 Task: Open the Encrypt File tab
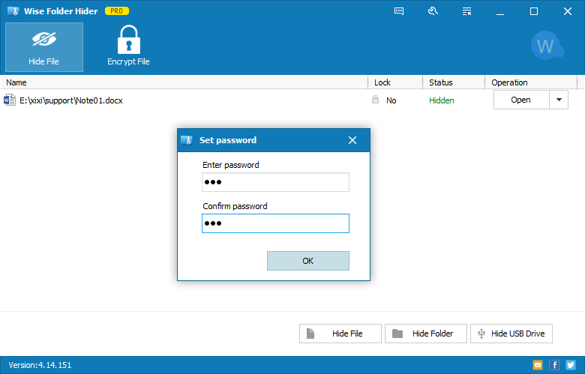click(x=128, y=47)
